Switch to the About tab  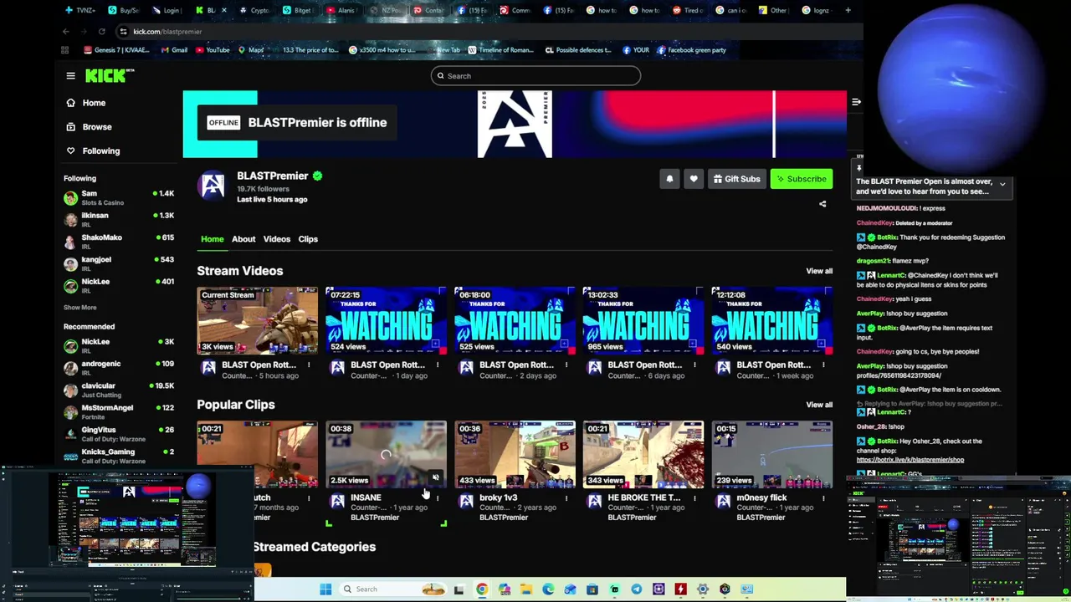[x=243, y=239]
